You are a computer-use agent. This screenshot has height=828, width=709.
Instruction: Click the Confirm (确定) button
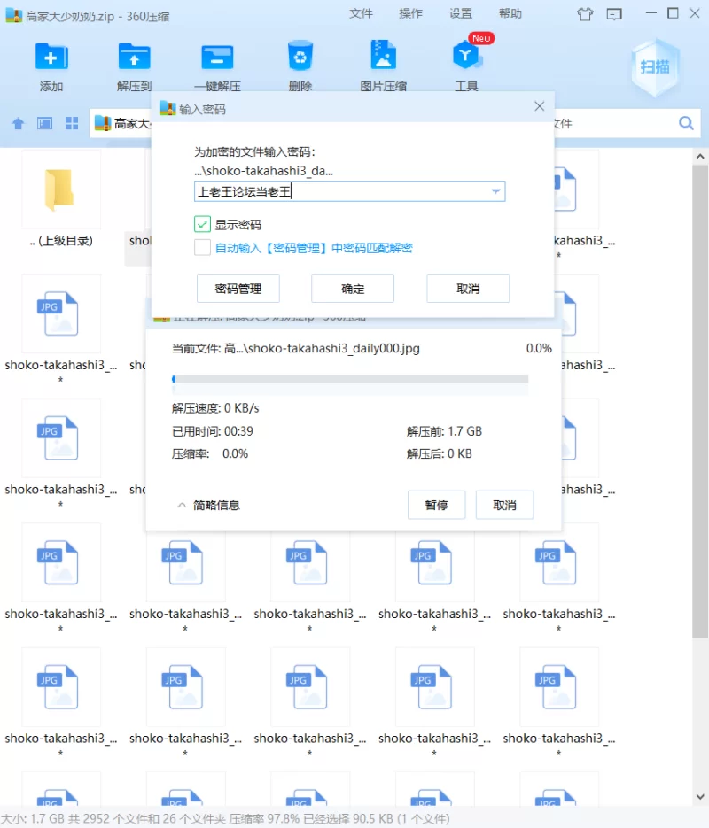point(353,289)
